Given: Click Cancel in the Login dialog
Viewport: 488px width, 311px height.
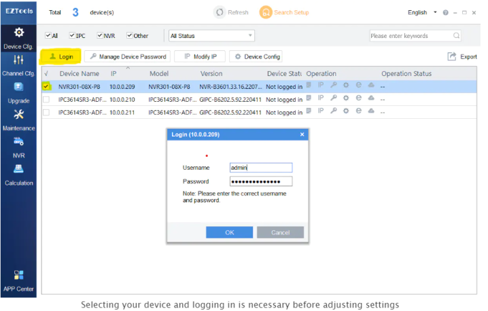Looking at the screenshot, I should pos(280,232).
